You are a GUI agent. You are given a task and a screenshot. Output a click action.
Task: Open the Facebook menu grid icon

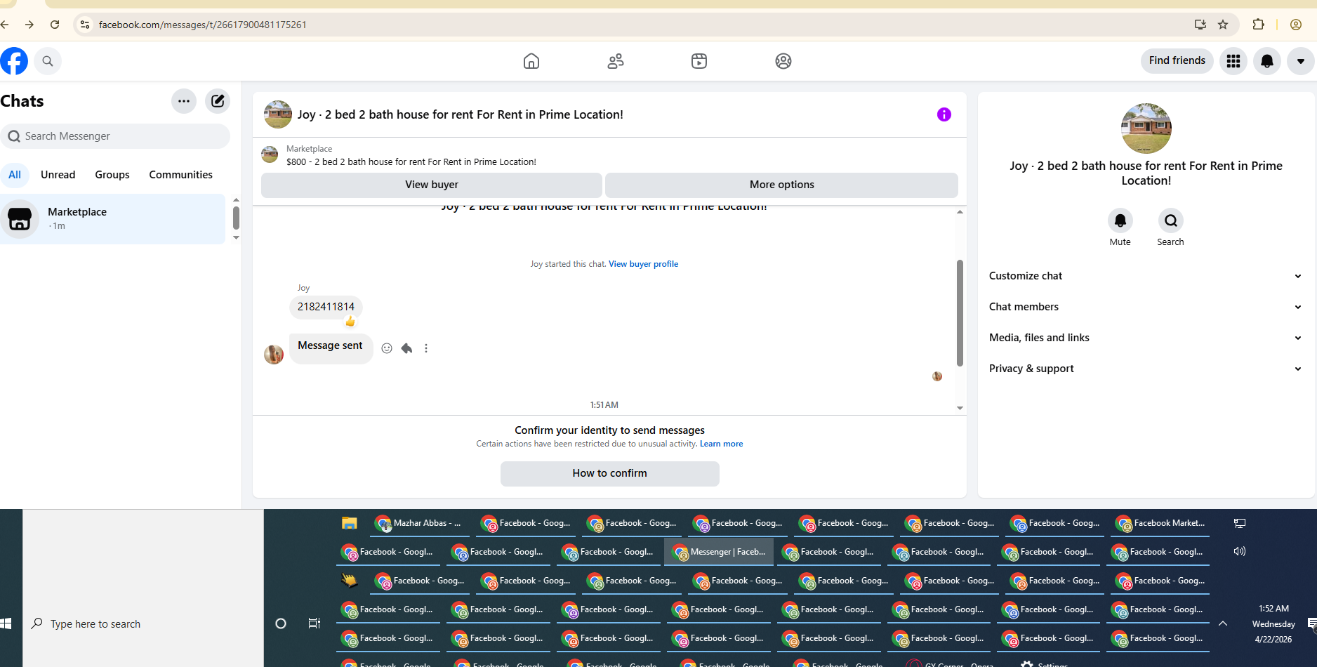coord(1233,61)
